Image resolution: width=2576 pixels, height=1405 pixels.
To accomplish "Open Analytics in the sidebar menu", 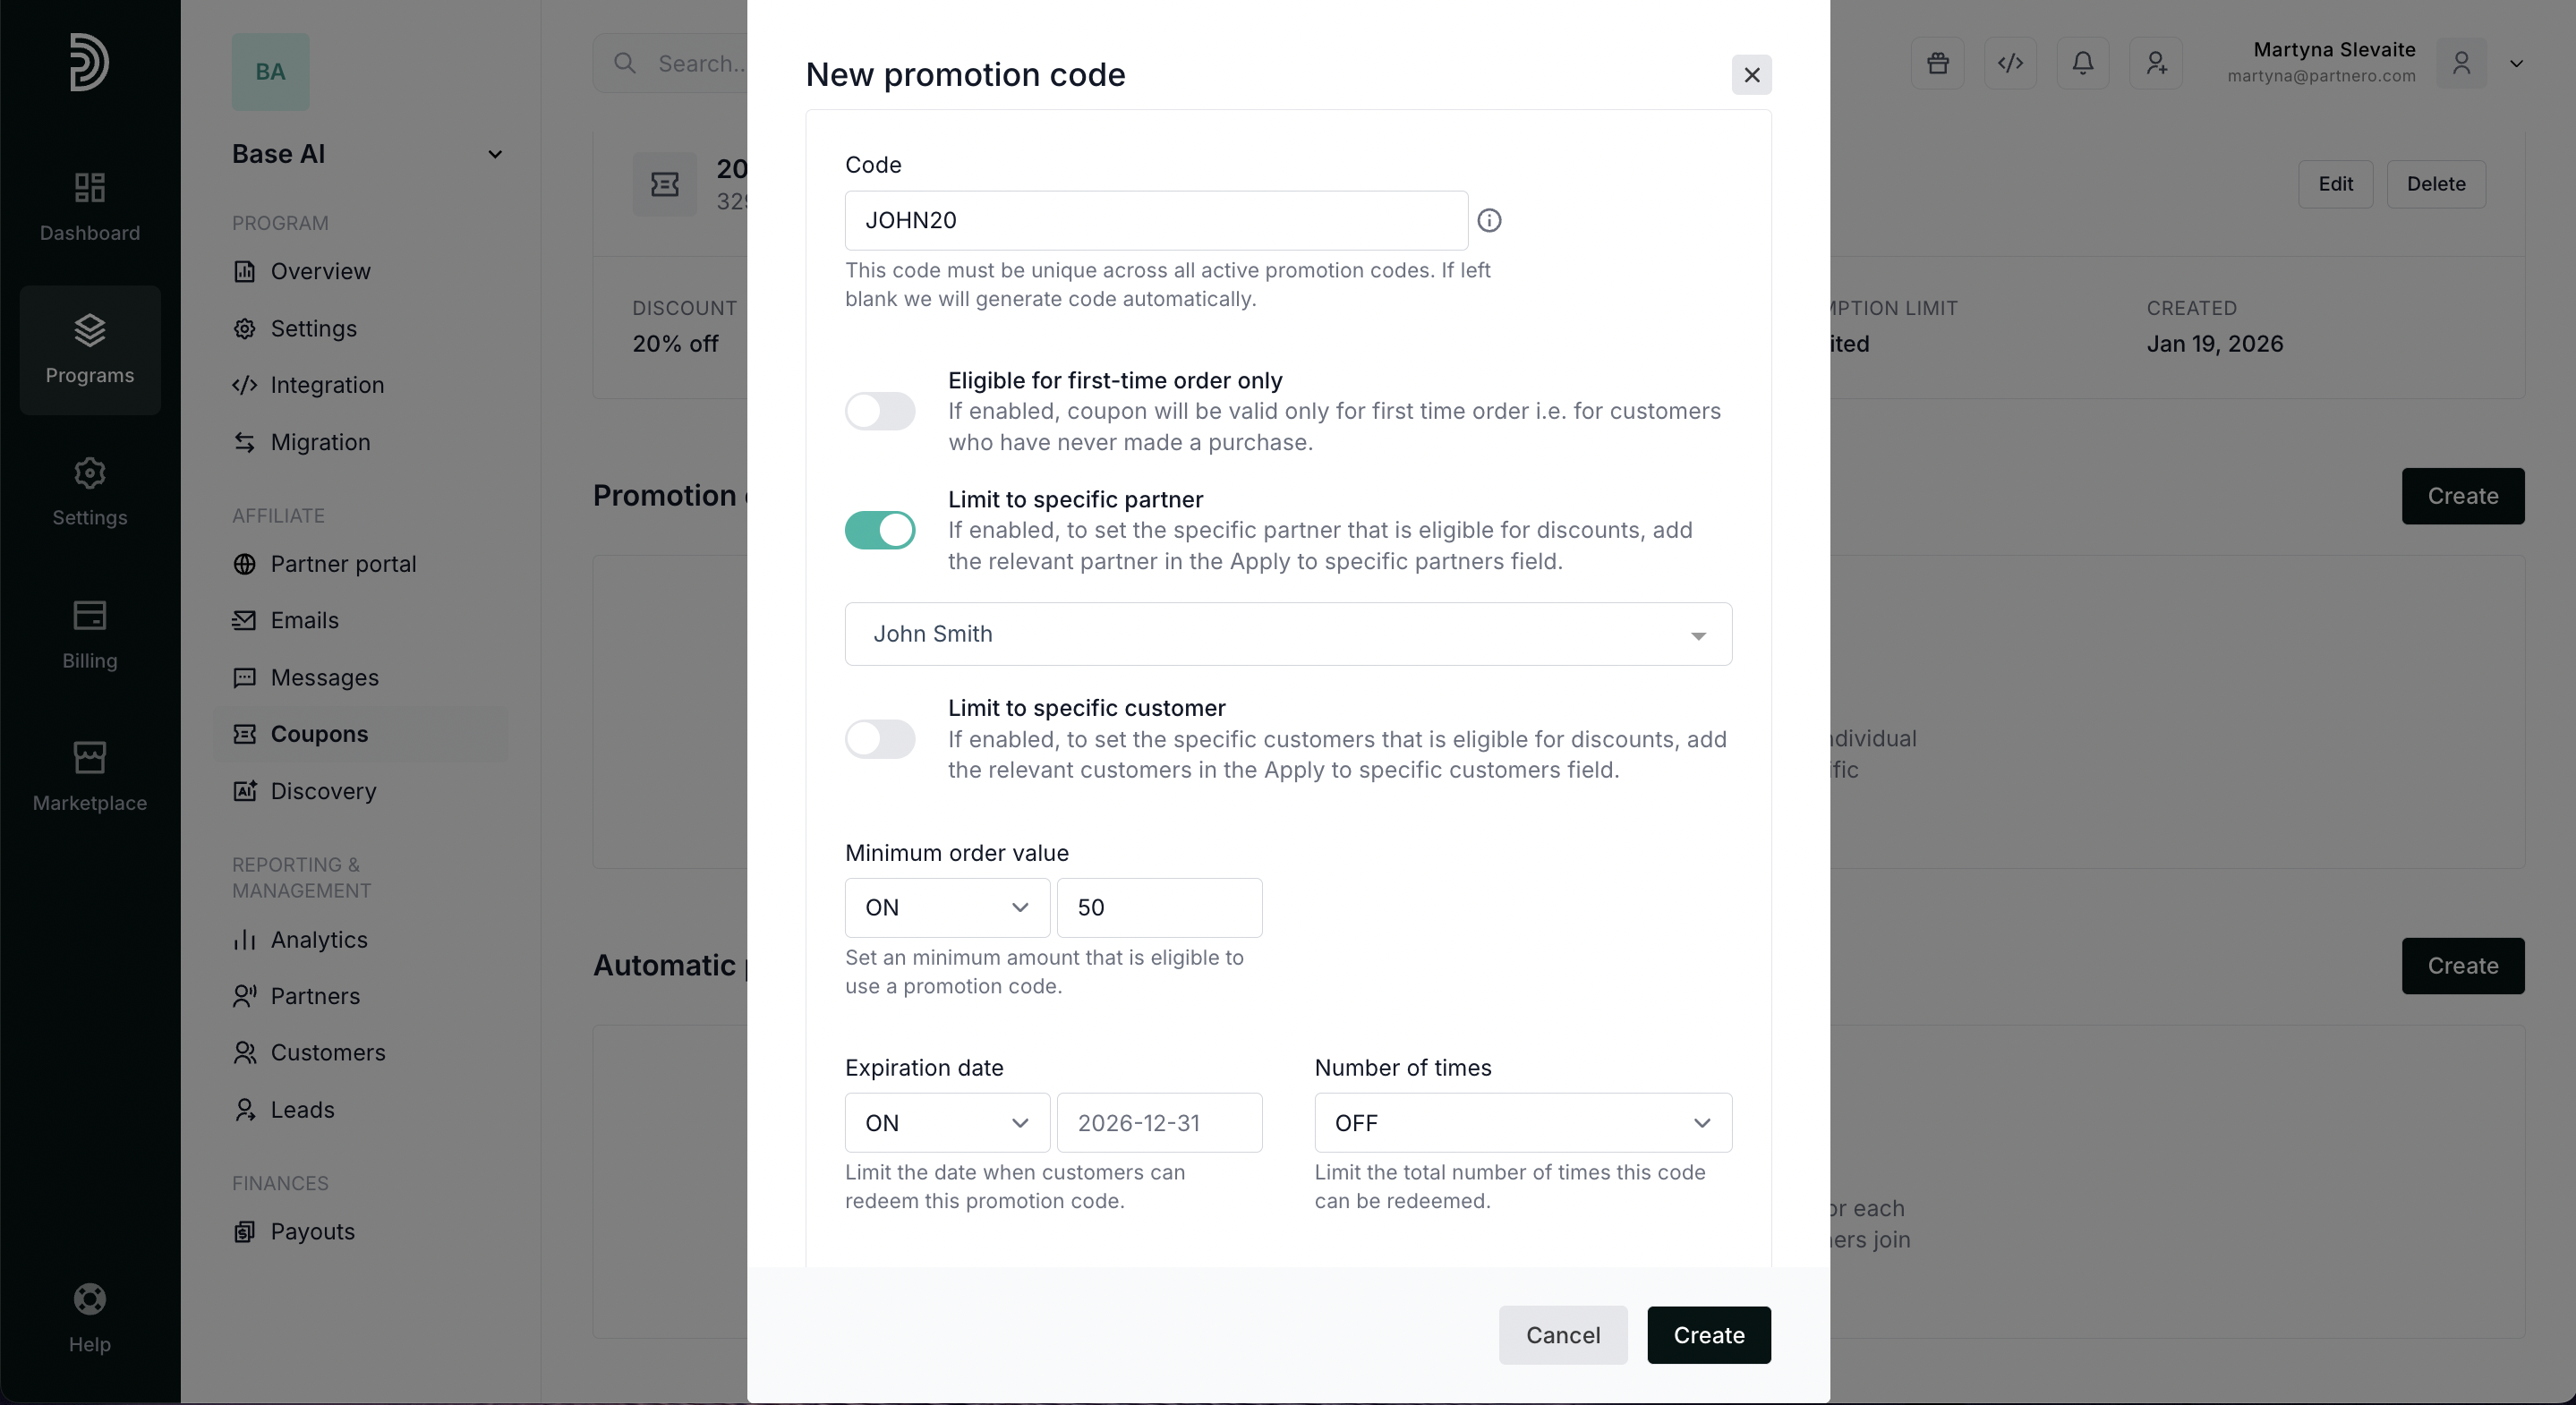I will click(318, 940).
